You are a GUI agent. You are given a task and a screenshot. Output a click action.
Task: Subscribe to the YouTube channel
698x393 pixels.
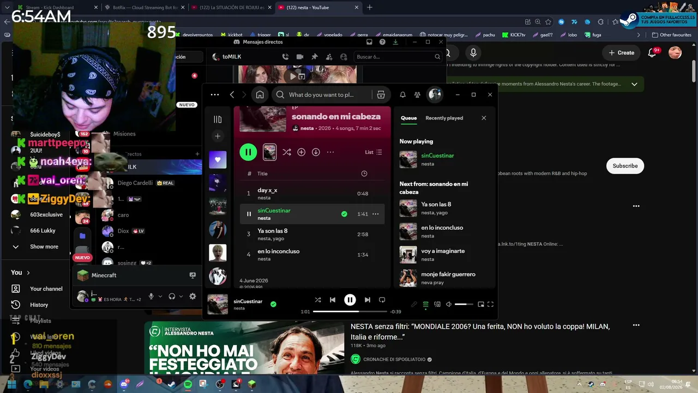tap(625, 166)
